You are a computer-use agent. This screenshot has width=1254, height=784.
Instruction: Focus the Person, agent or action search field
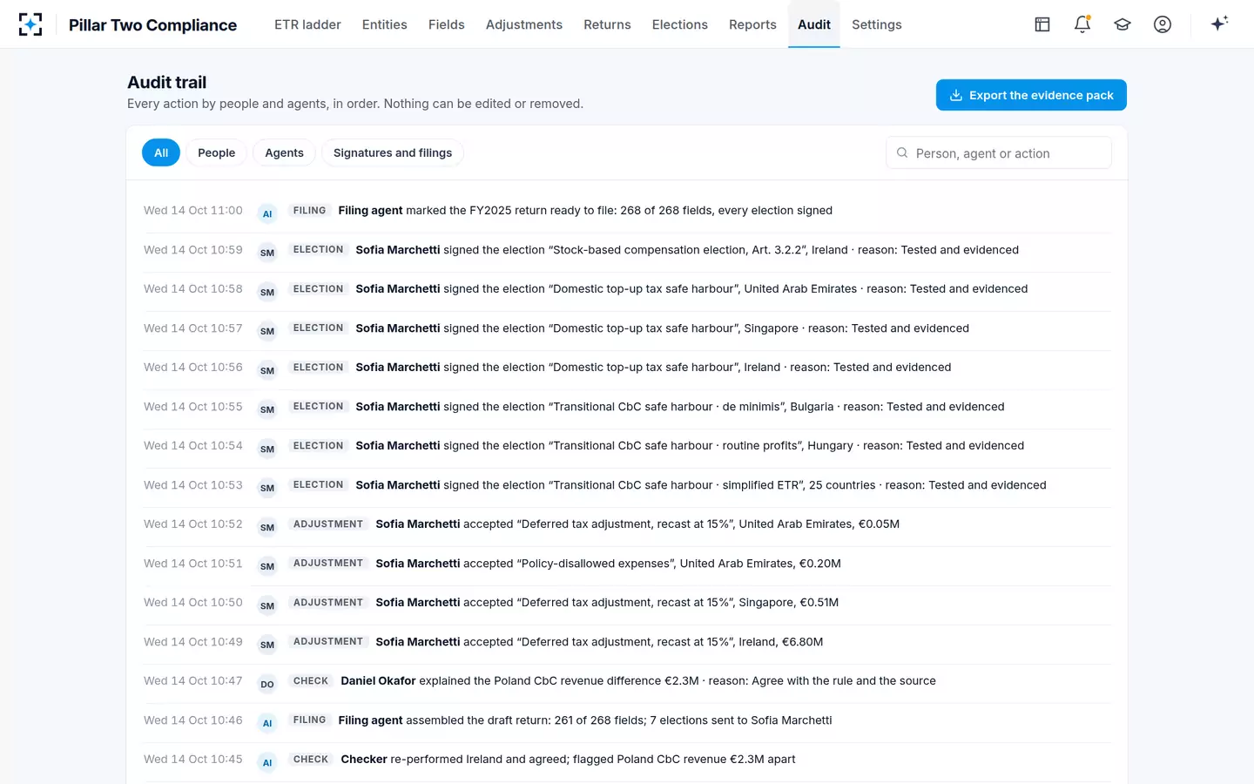click(999, 152)
